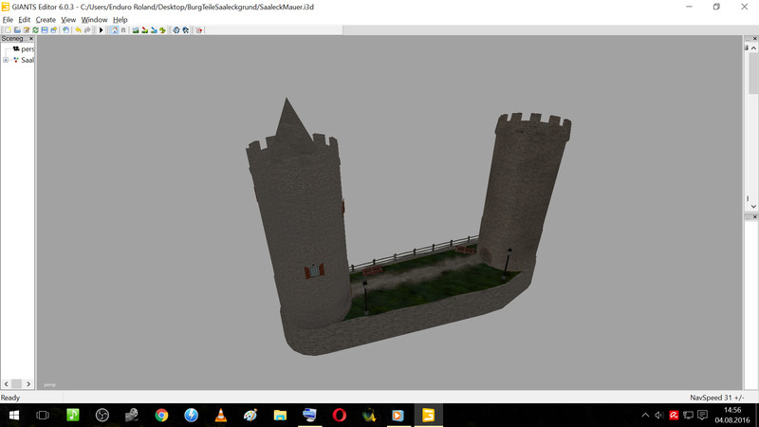Click the Undo arrow icon
759x427 pixels.
click(79, 30)
